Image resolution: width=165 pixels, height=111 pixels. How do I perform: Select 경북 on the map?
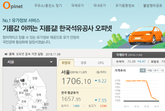pos(39,95)
